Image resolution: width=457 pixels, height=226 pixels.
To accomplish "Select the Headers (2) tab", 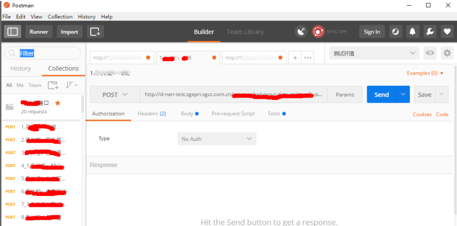I will 152,114.
